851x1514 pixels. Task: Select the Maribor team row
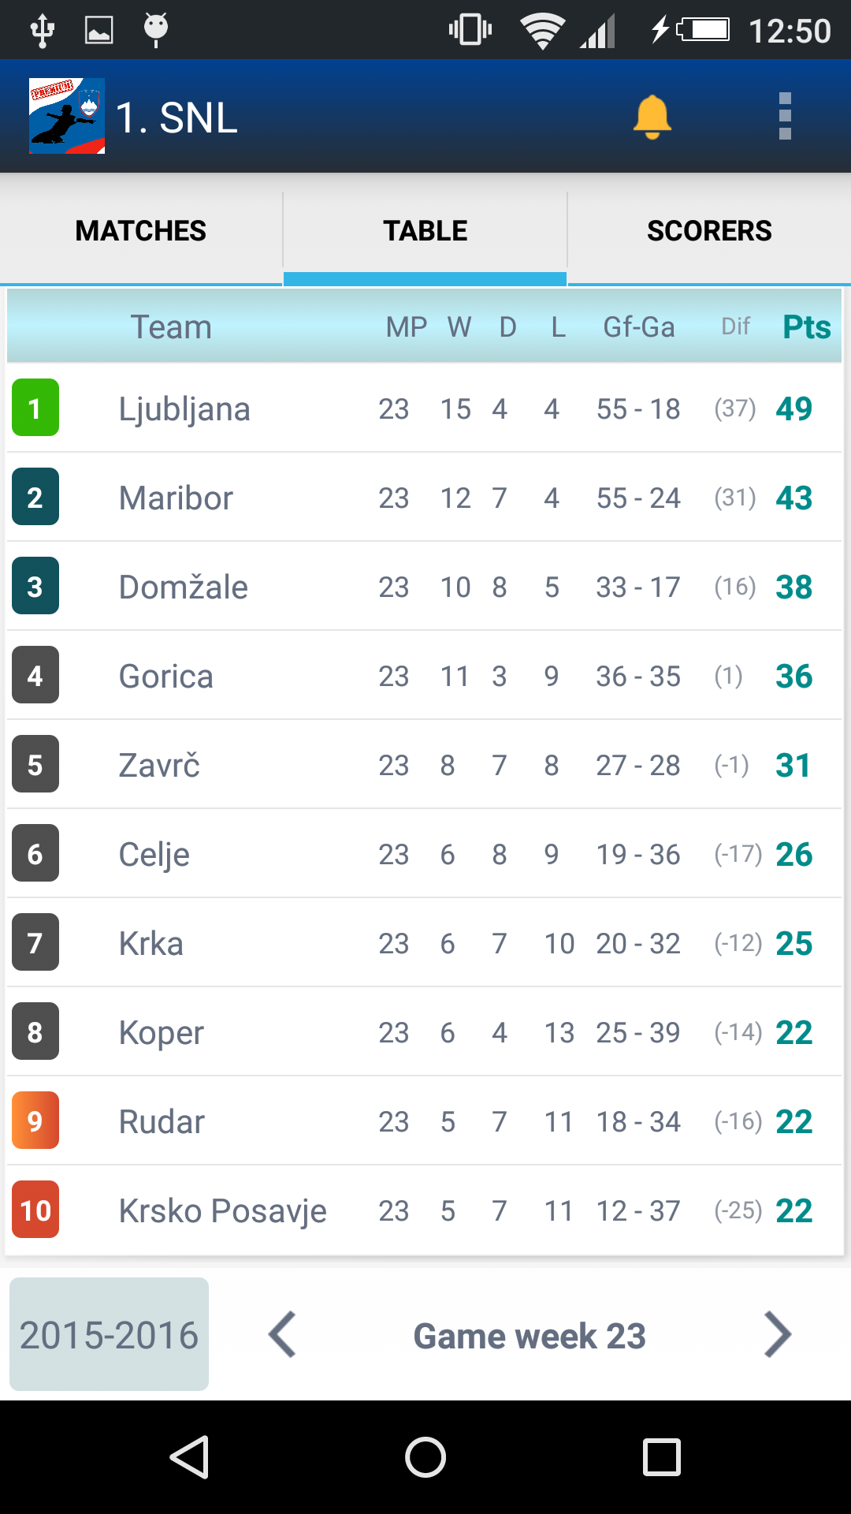point(425,497)
